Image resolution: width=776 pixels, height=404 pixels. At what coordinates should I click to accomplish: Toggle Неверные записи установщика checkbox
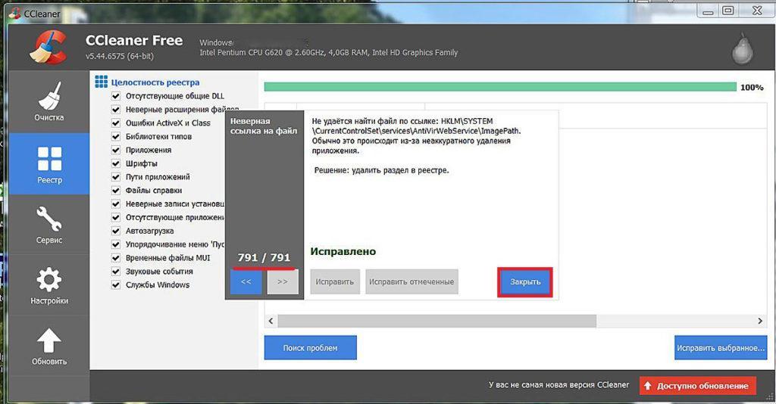point(116,204)
